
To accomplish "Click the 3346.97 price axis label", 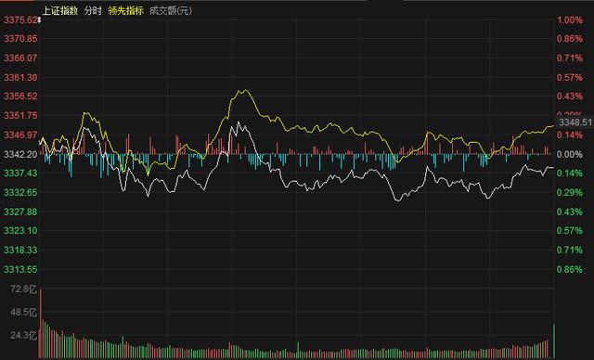I will 20,135.
